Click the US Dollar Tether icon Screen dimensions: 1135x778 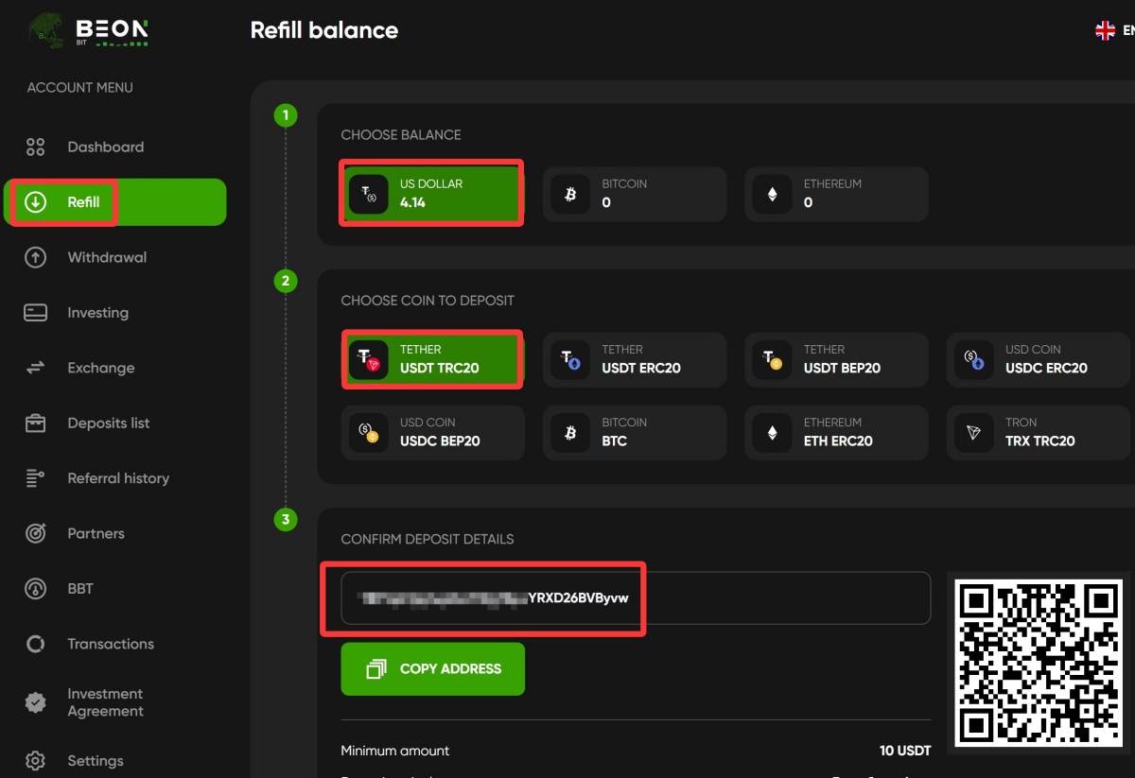[x=369, y=195]
